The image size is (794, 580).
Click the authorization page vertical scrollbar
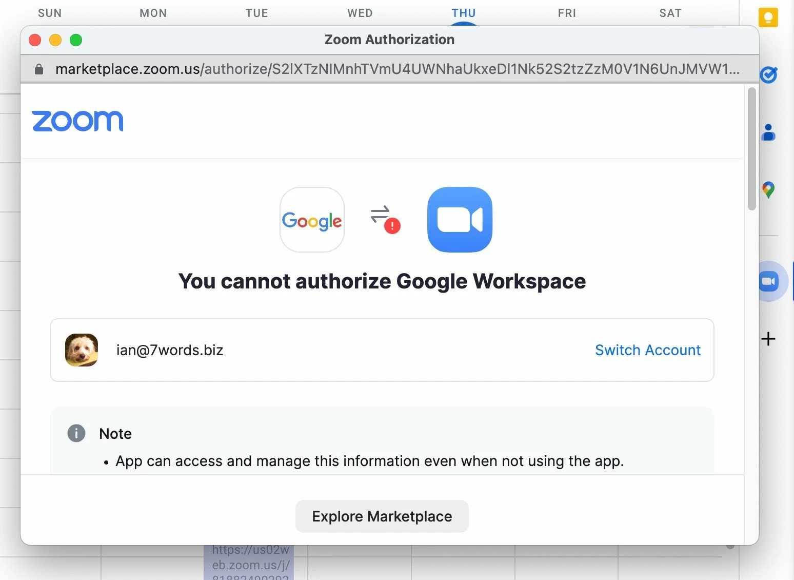pyautogui.click(x=752, y=149)
